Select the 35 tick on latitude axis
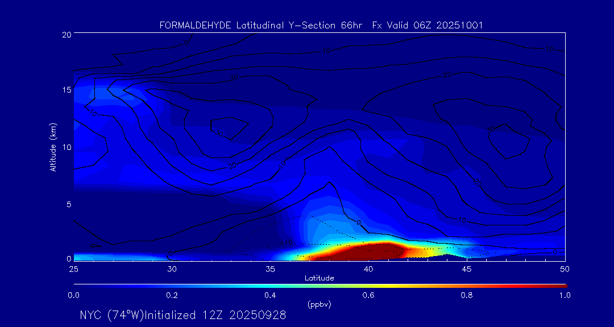The width and height of the screenshot is (614, 327). click(270, 269)
